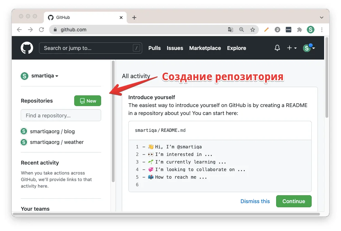Click the browser back arrow
Viewport: 341px width, 231px height.
[x=19, y=30]
